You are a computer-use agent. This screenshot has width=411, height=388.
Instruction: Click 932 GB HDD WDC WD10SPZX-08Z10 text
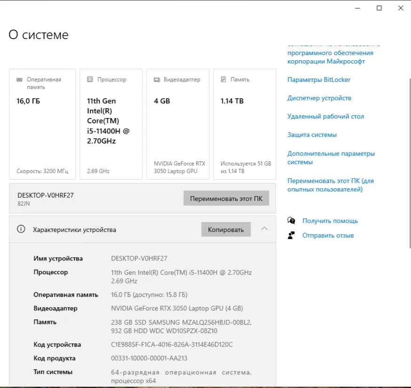[x=164, y=331]
